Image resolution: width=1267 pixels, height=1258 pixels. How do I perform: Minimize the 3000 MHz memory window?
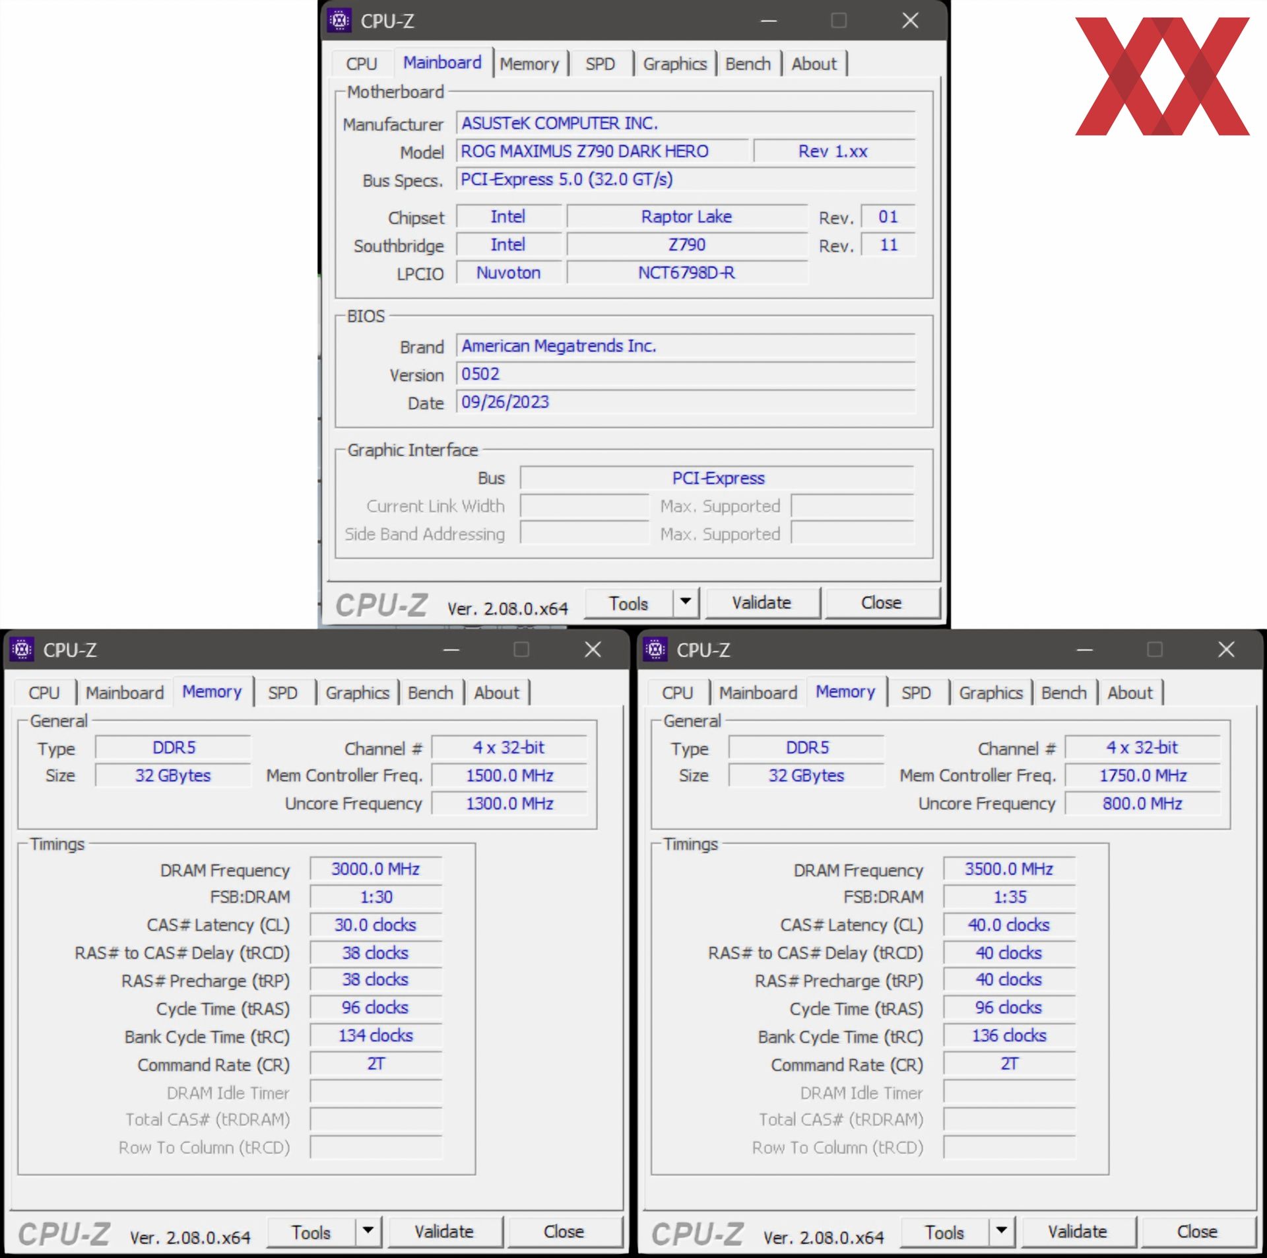pyautogui.click(x=451, y=649)
